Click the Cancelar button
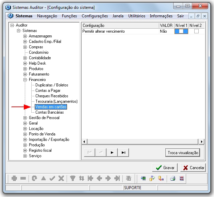 point(193,168)
